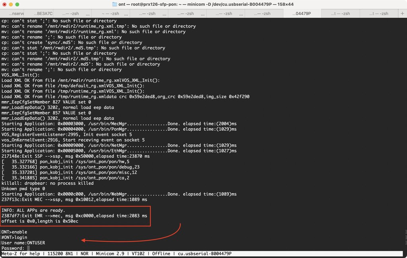Click the 'Starting Application: /usr/bin/PonMgr' line
This screenshot has height=258, width=407.
click(x=119, y=129)
